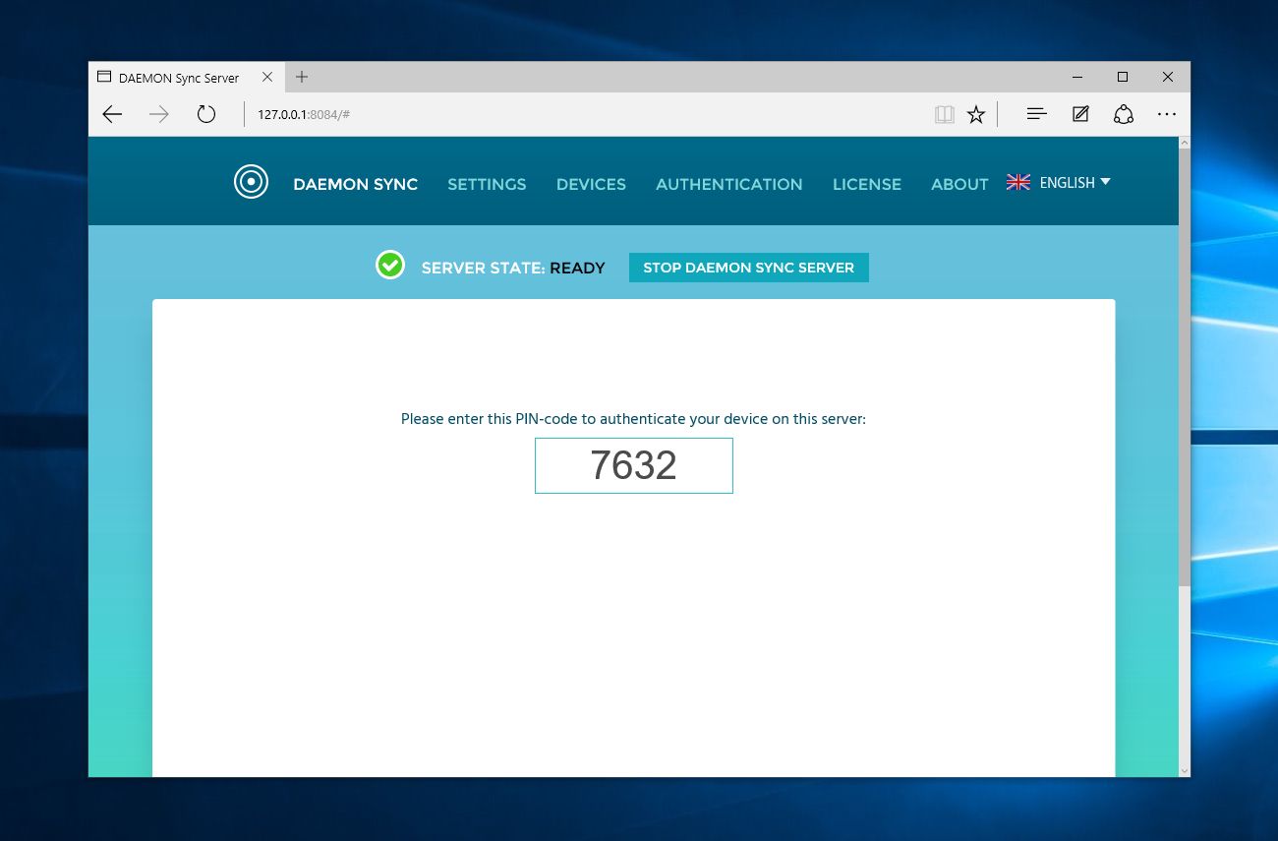This screenshot has width=1278, height=841.
Task: Refresh the page with reload icon
Action: 205,115
